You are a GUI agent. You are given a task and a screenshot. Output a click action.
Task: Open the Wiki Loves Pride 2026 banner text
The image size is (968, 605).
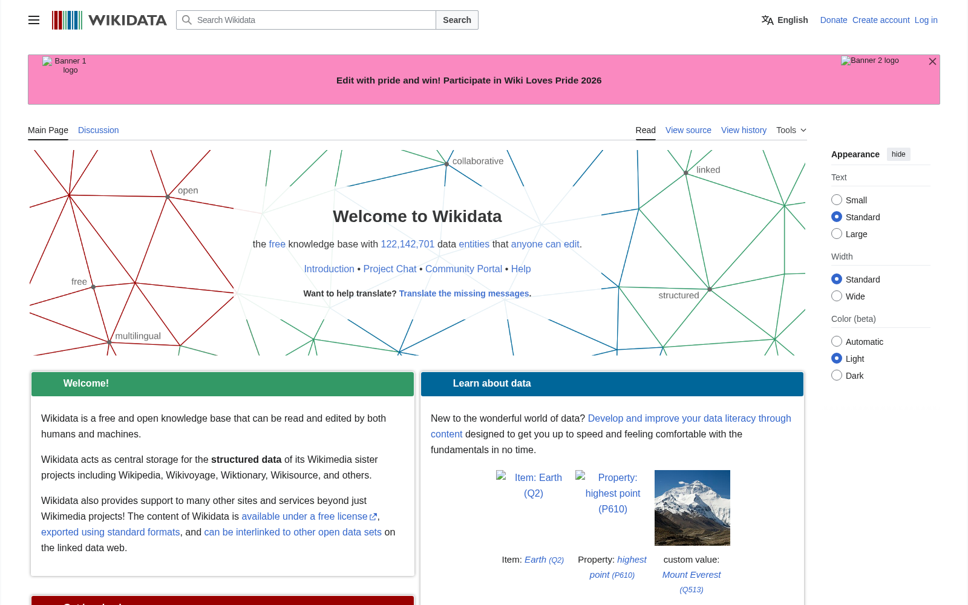pos(469,80)
